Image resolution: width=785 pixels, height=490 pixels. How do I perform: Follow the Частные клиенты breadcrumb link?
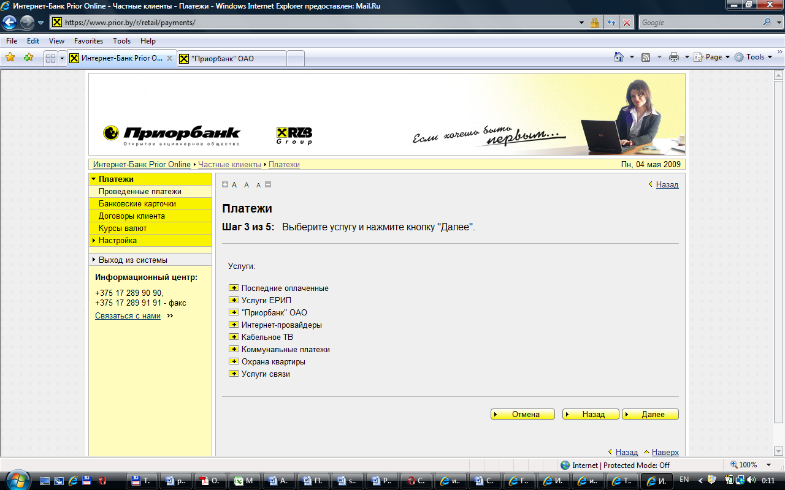click(230, 165)
